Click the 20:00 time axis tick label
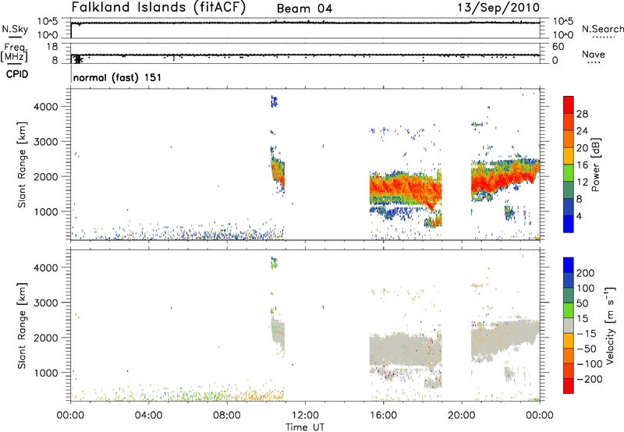The width and height of the screenshot is (624, 432). pyautogui.click(x=461, y=416)
